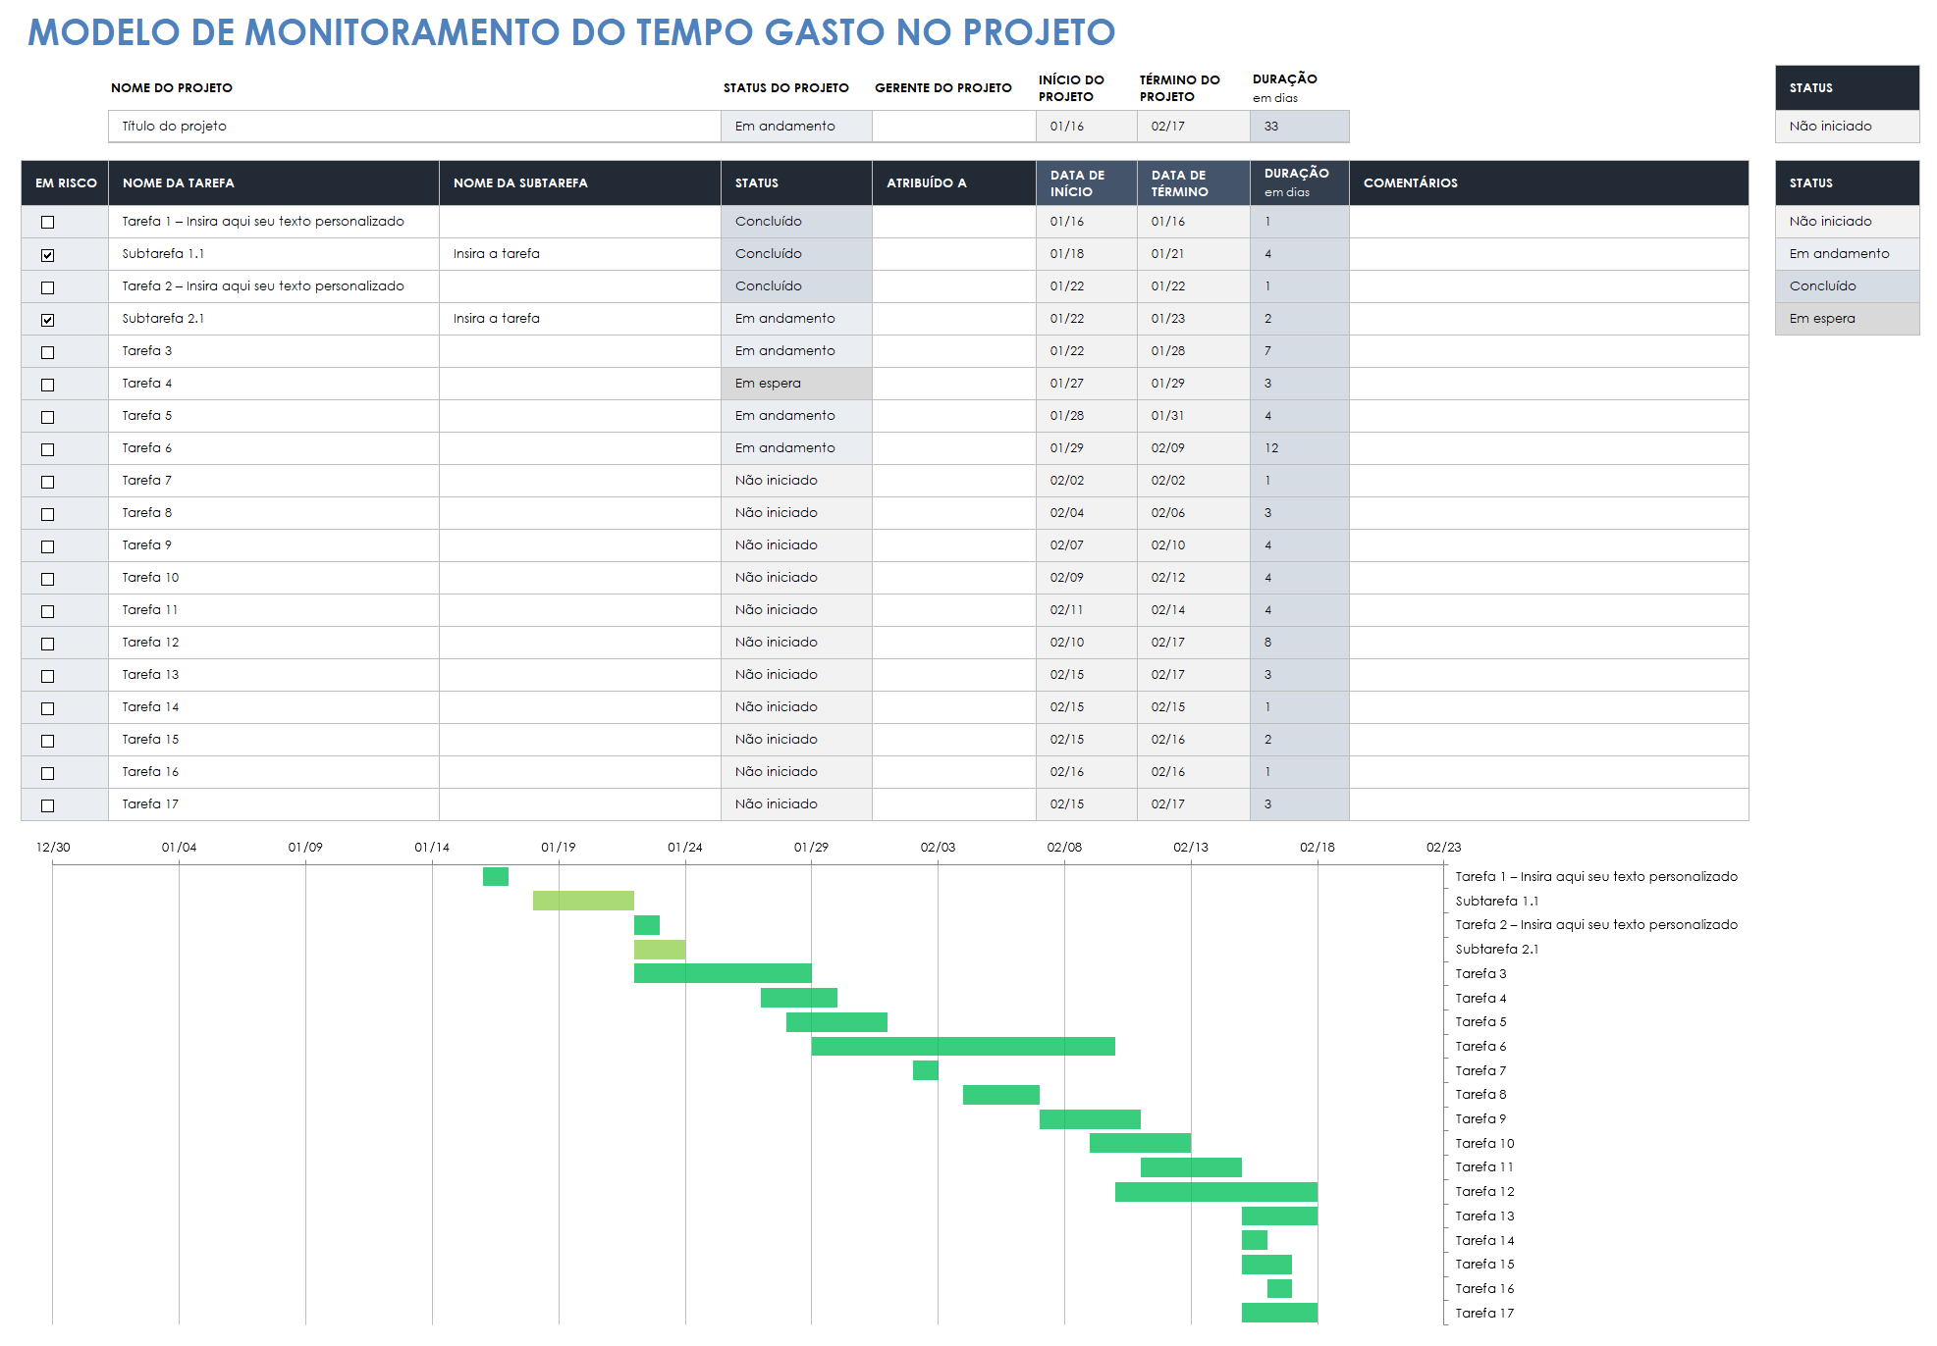
Task: Select the 'Insira a tarefa' cell for Subtarefa 2.1
Action: 579,319
